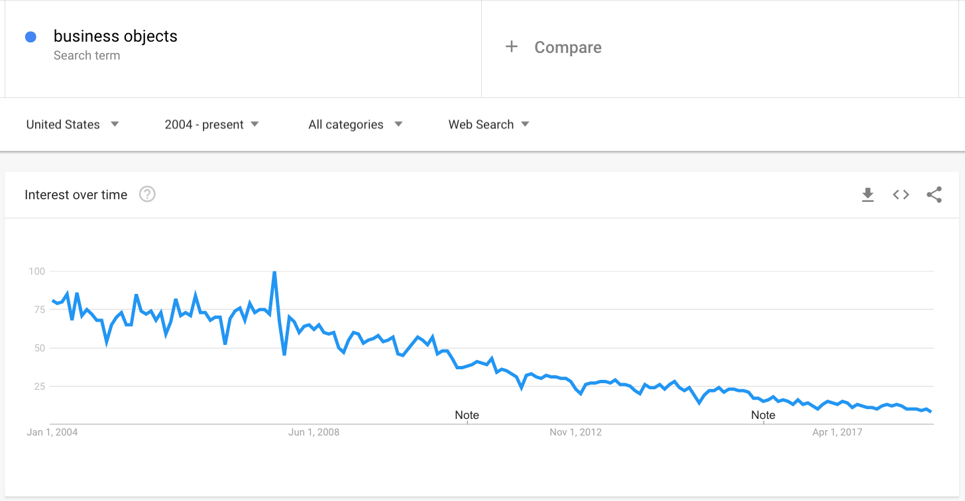
Task: Change the Web Search type dropdown
Action: [x=488, y=124]
